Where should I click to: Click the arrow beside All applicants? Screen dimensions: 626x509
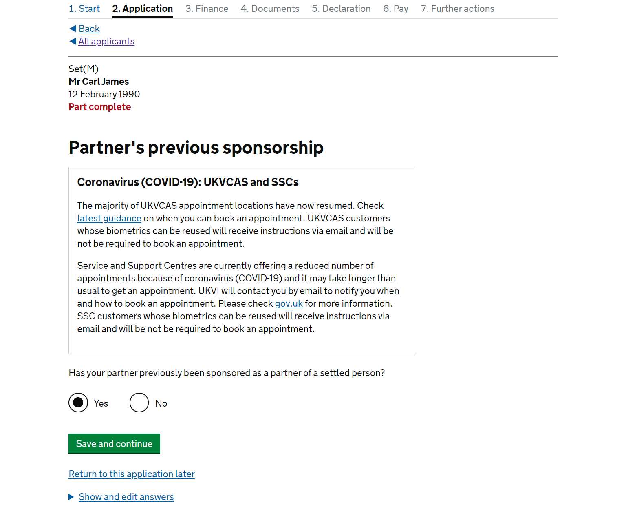pos(73,41)
